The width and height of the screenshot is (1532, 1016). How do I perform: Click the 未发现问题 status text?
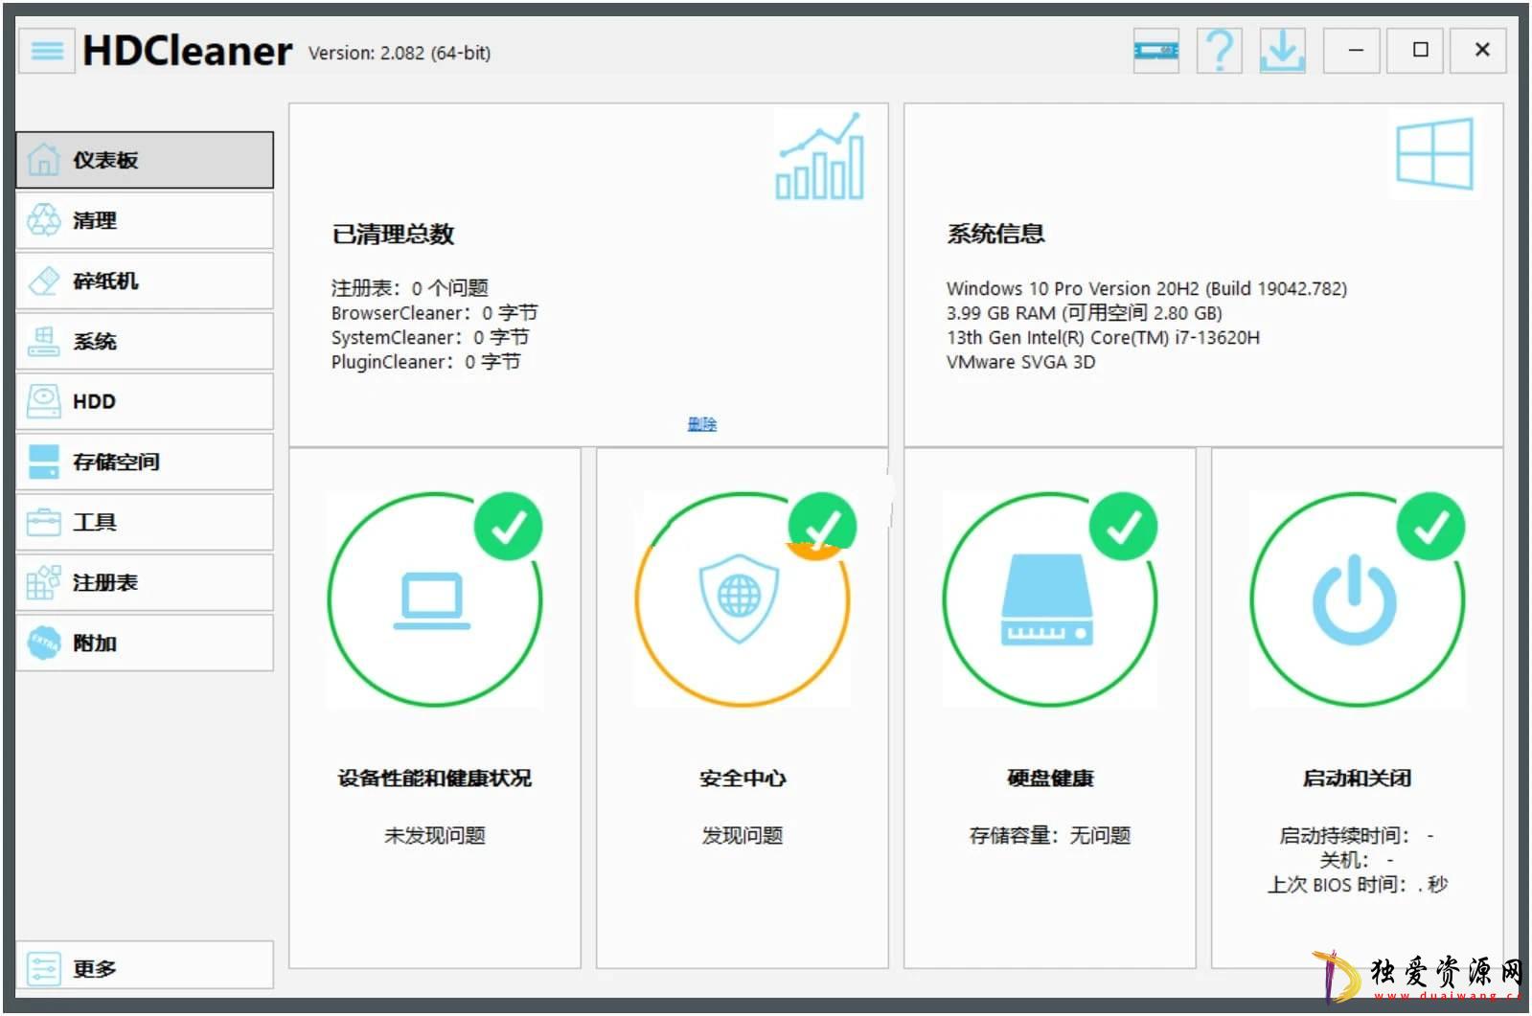coord(434,836)
